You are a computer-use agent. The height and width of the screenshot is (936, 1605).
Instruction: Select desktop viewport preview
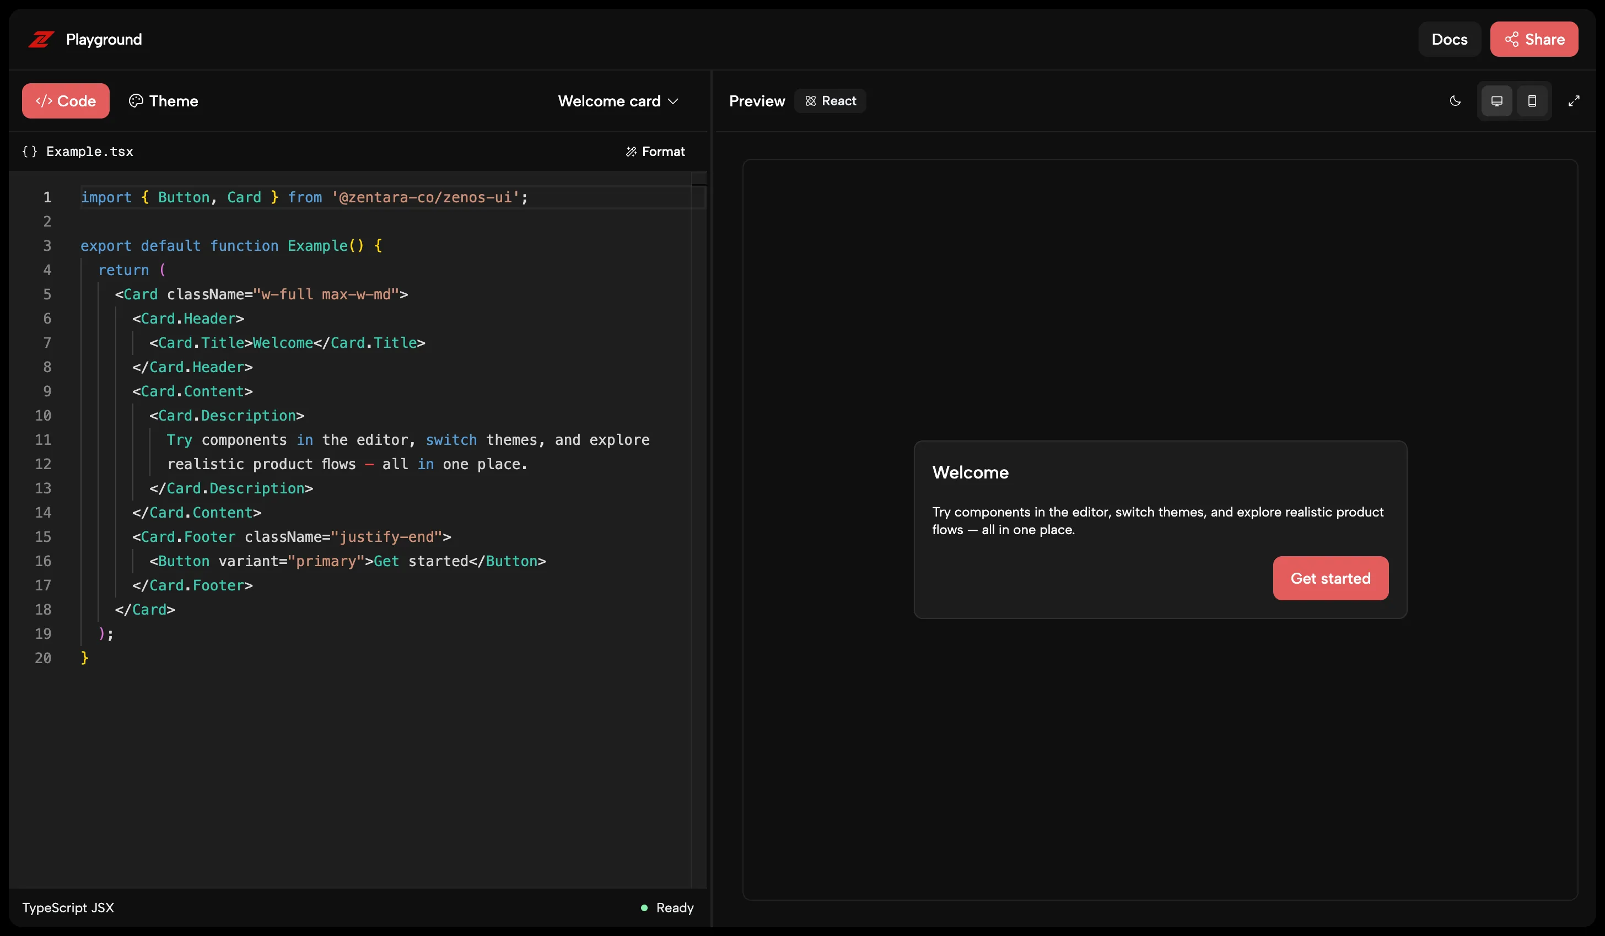[1497, 101]
